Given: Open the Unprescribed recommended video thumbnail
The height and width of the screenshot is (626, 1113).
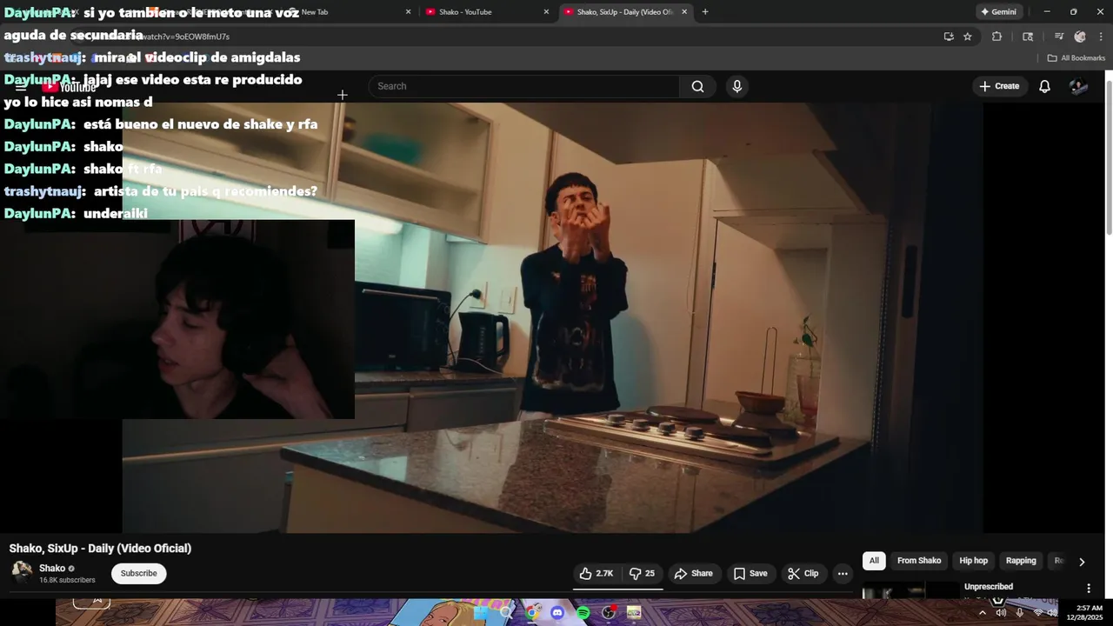Looking at the screenshot, I should [x=910, y=590].
